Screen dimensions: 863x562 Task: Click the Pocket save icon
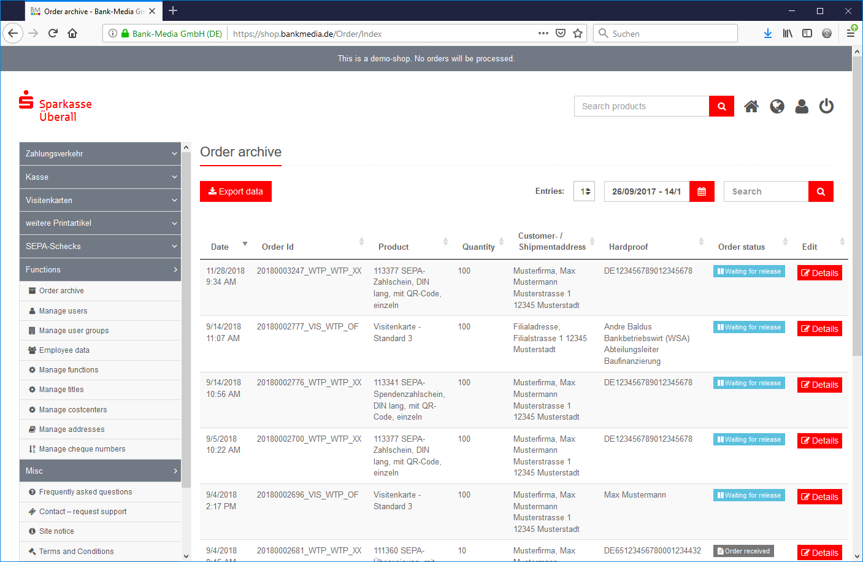561,33
